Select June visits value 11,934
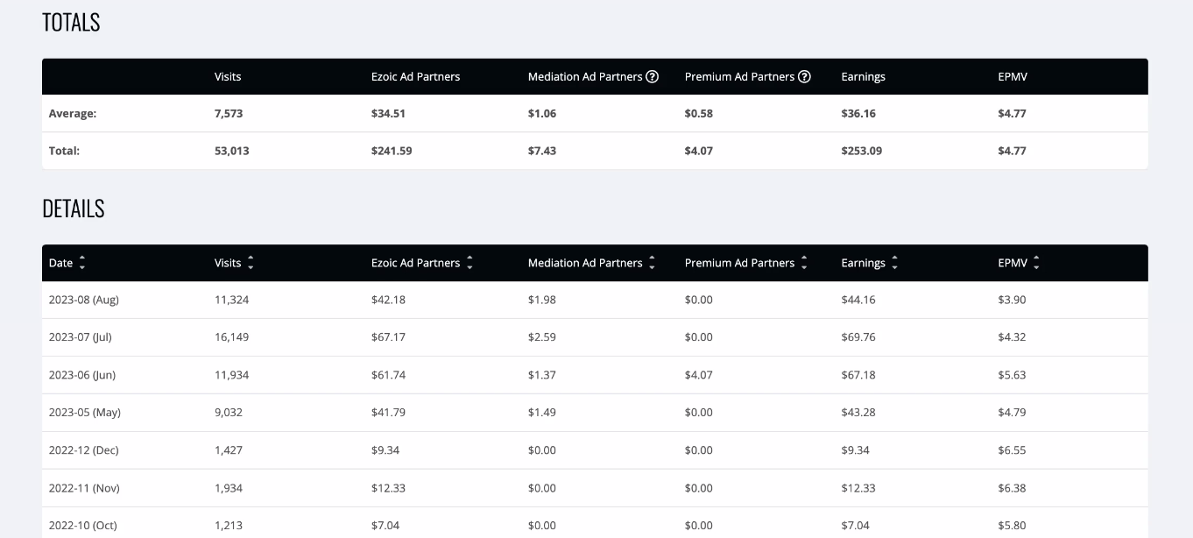Image resolution: width=1193 pixels, height=538 pixels. [231, 375]
